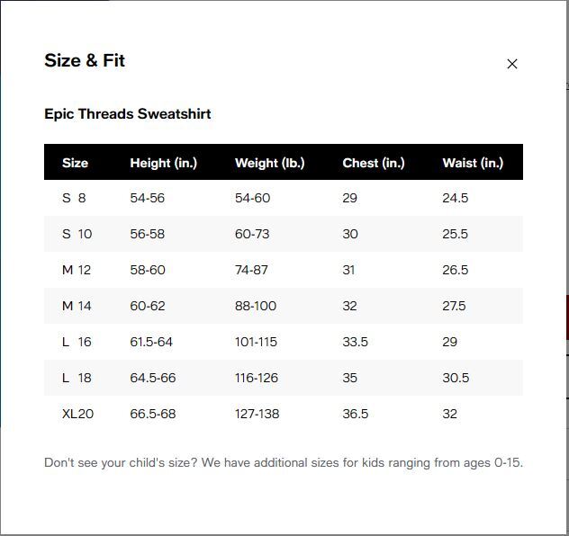This screenshot has width=569, height=536.
Task: Click the Chest (in.) column header
Action: coord(374,163)
